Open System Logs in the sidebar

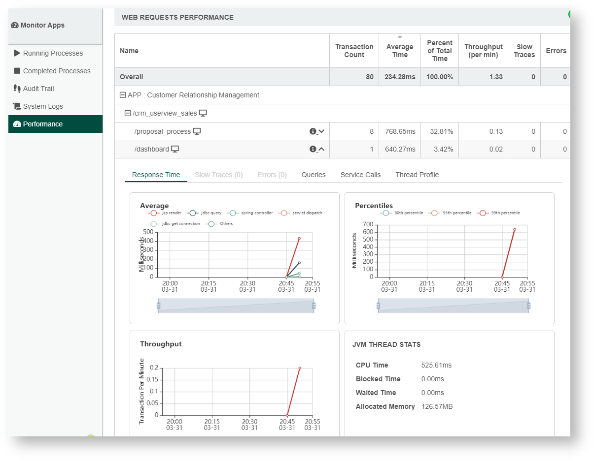point(43,106)
